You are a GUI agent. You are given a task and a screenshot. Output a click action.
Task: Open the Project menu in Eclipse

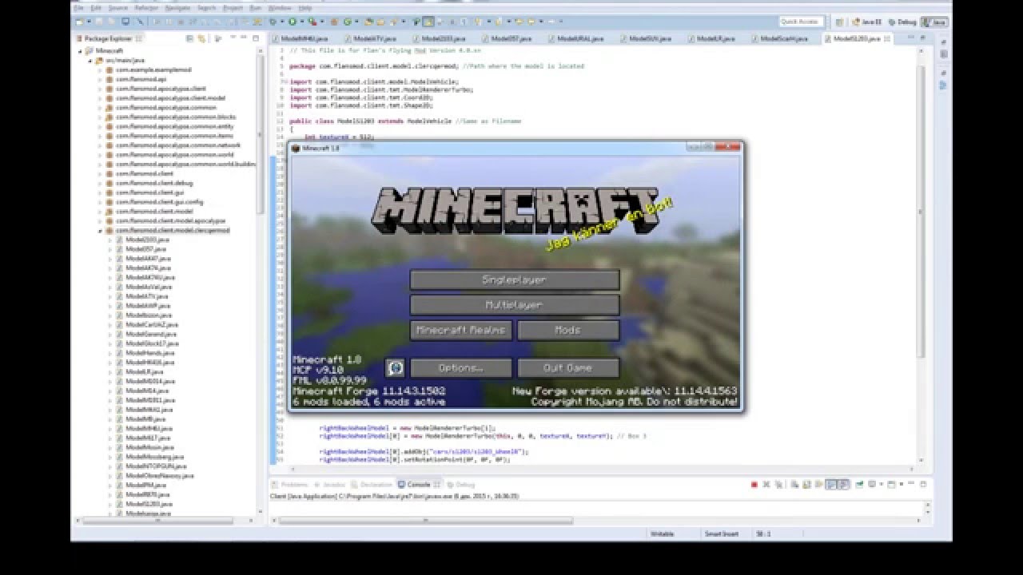coord(233,8)
